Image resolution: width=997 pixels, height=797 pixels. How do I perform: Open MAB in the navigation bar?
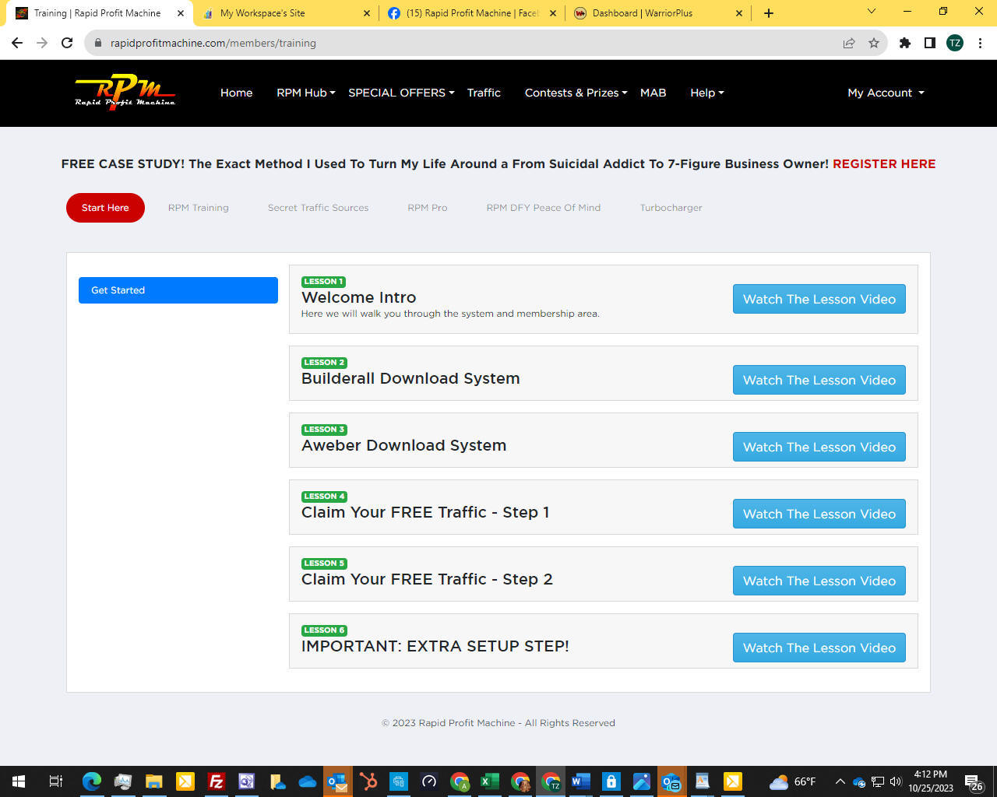pyautogui.click(x=653, y=93)
